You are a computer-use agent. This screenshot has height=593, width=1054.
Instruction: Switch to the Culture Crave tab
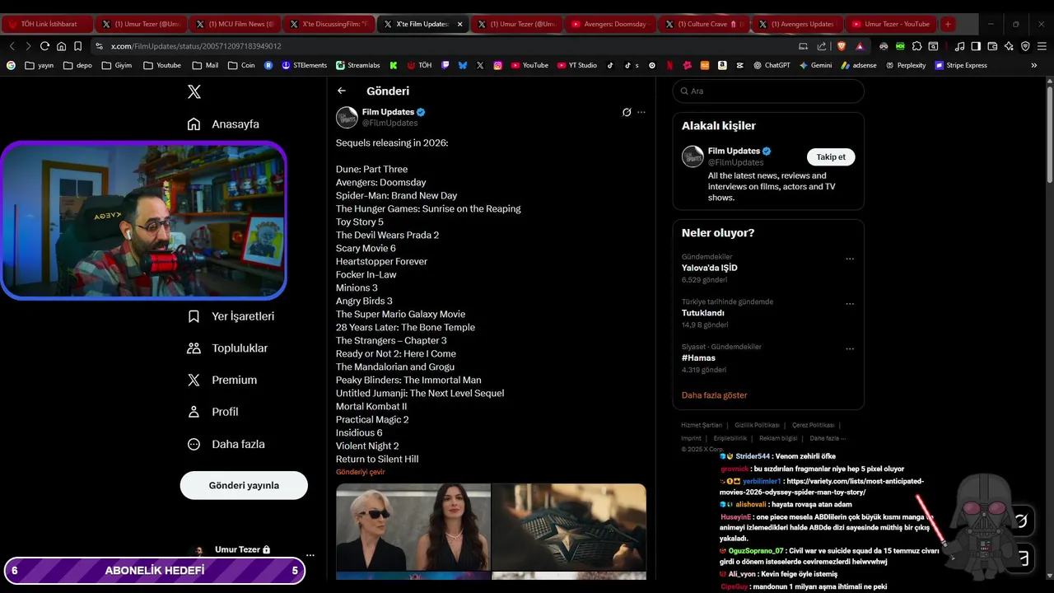click(x=705, y=24)
